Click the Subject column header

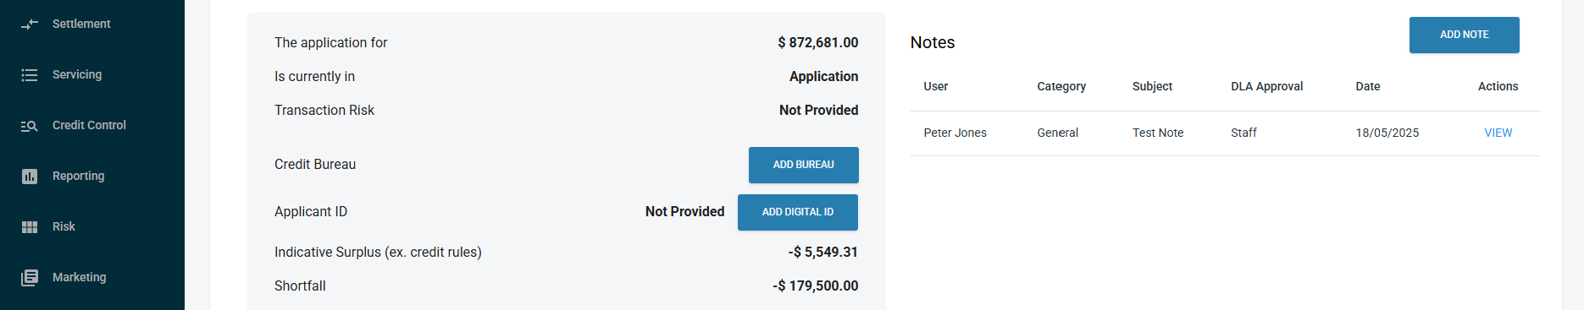[x=1152, y=86]
